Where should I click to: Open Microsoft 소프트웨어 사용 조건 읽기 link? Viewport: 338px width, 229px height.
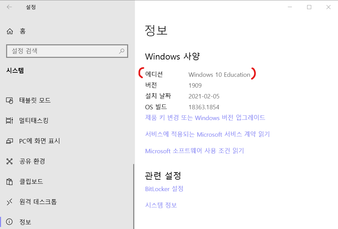pyautogui.click(x=195, y=151)
